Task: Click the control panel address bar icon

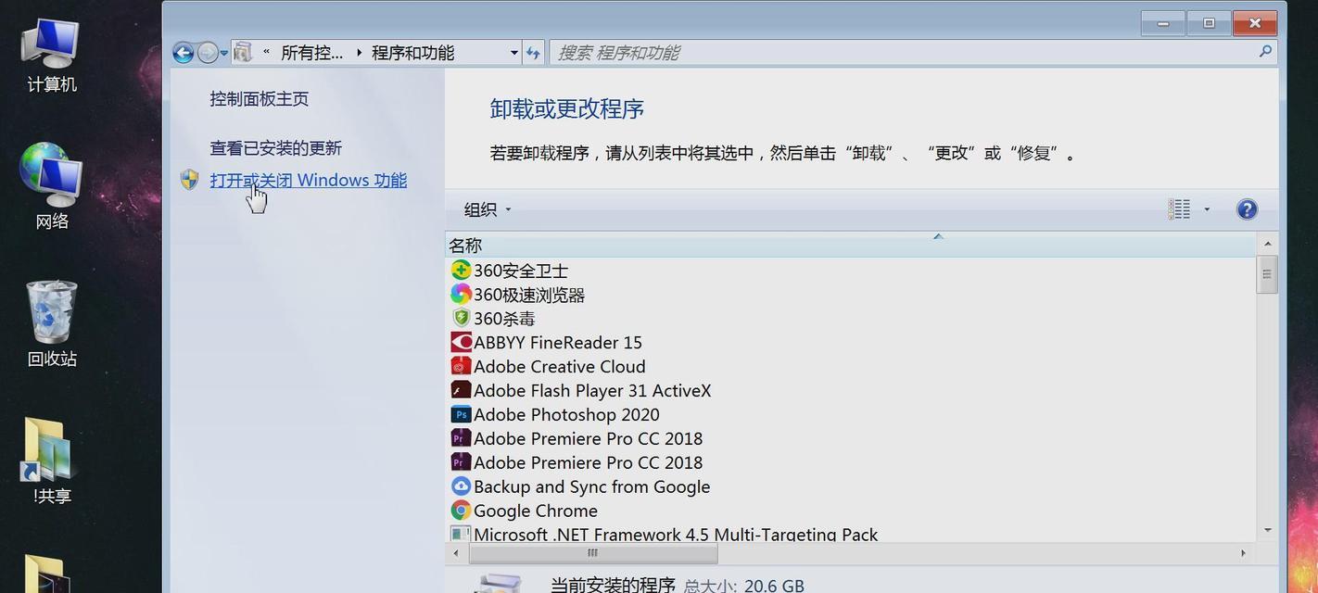Action: [x=243, y=53]
